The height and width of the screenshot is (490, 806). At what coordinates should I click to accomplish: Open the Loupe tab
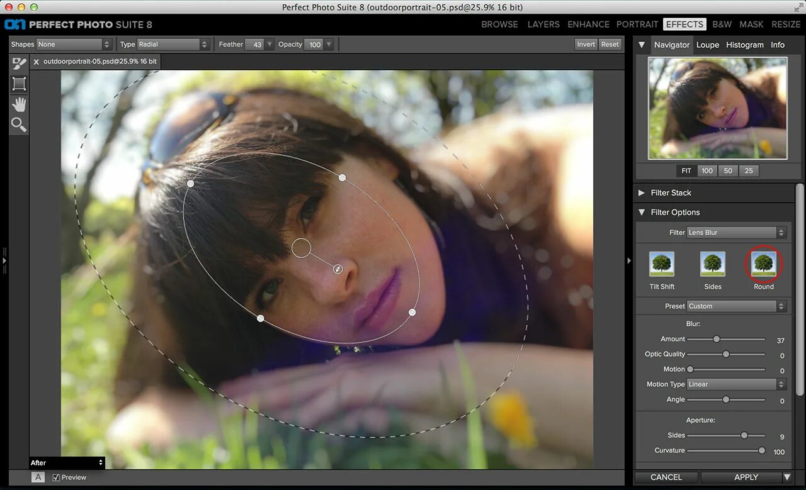pos(708,45)
